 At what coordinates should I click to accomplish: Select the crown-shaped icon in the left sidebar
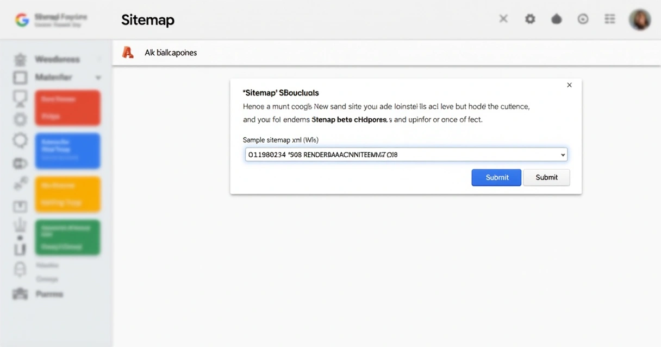(20, 227)
